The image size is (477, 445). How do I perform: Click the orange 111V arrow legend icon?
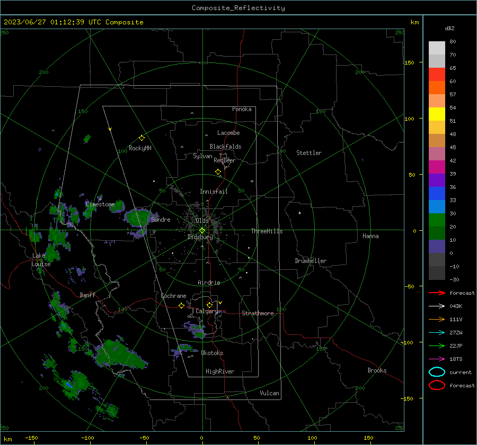click(437, 319)
